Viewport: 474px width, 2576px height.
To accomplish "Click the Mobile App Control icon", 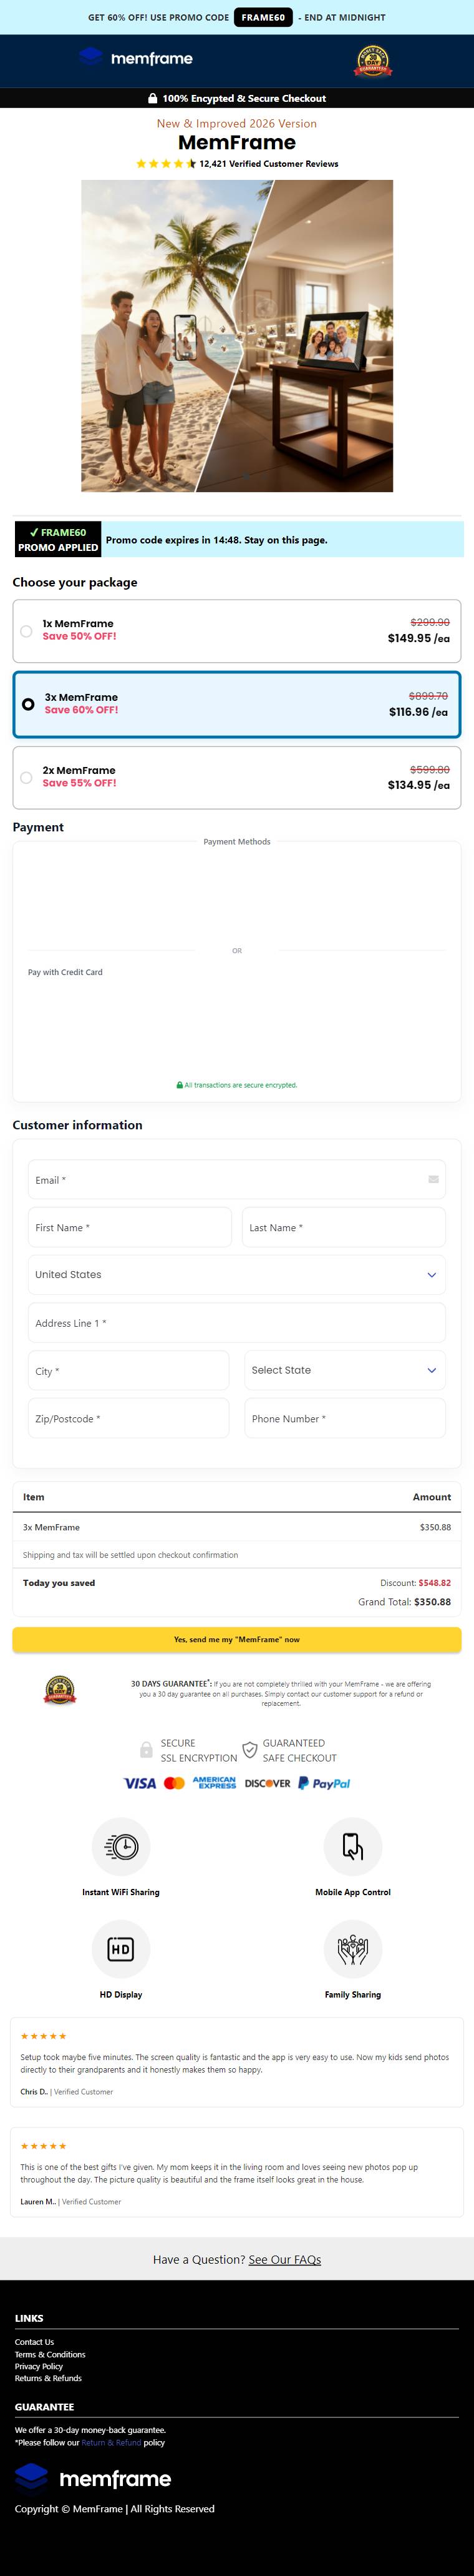I will tap(352, 1847).
